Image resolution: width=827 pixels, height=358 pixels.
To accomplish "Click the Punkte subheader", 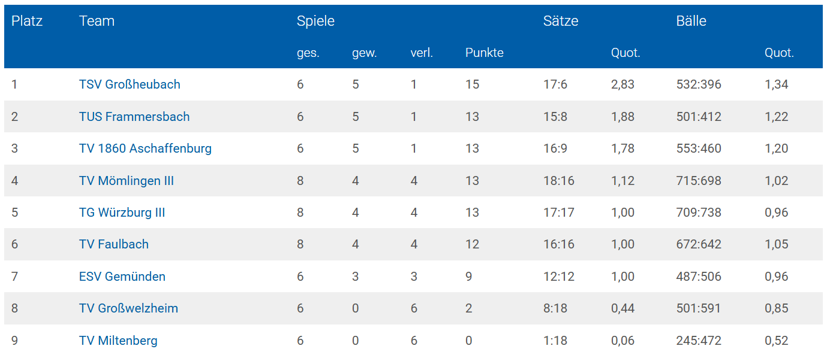I will (x=484, y=53).
